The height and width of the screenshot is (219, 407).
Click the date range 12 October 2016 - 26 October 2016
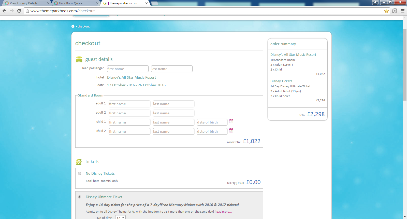136,85
